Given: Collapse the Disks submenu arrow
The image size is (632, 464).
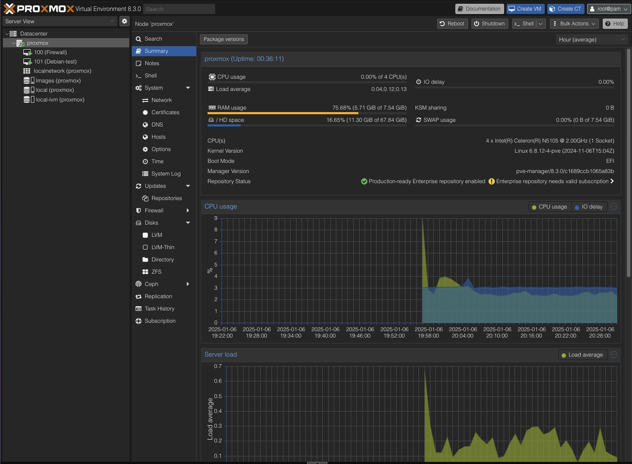Looking at the screenshot, I should [x=188, y=223].
